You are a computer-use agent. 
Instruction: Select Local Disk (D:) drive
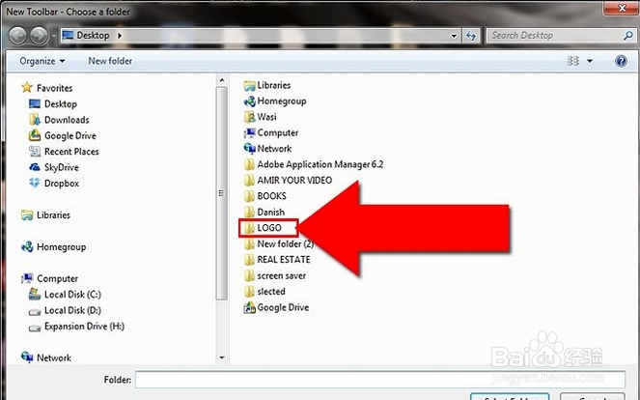(72, 310)
